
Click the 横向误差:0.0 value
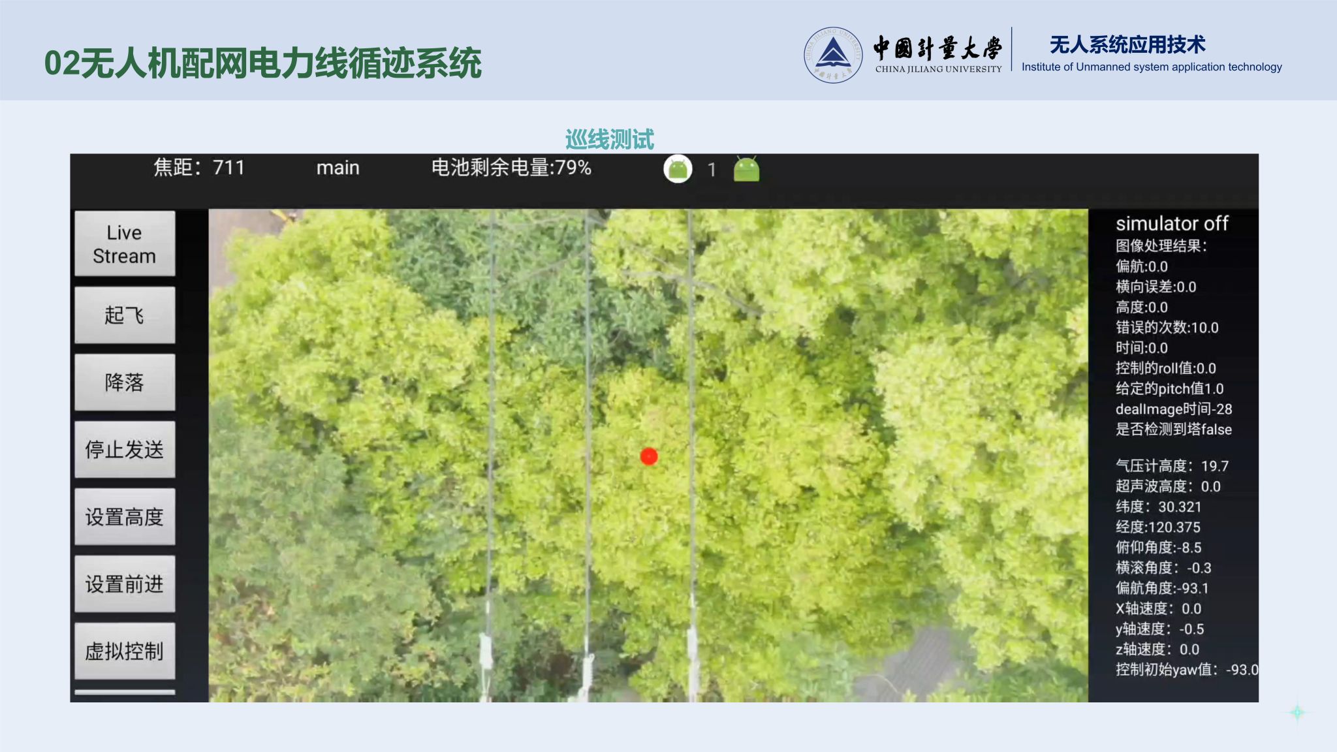click(x=1156, y=287)
